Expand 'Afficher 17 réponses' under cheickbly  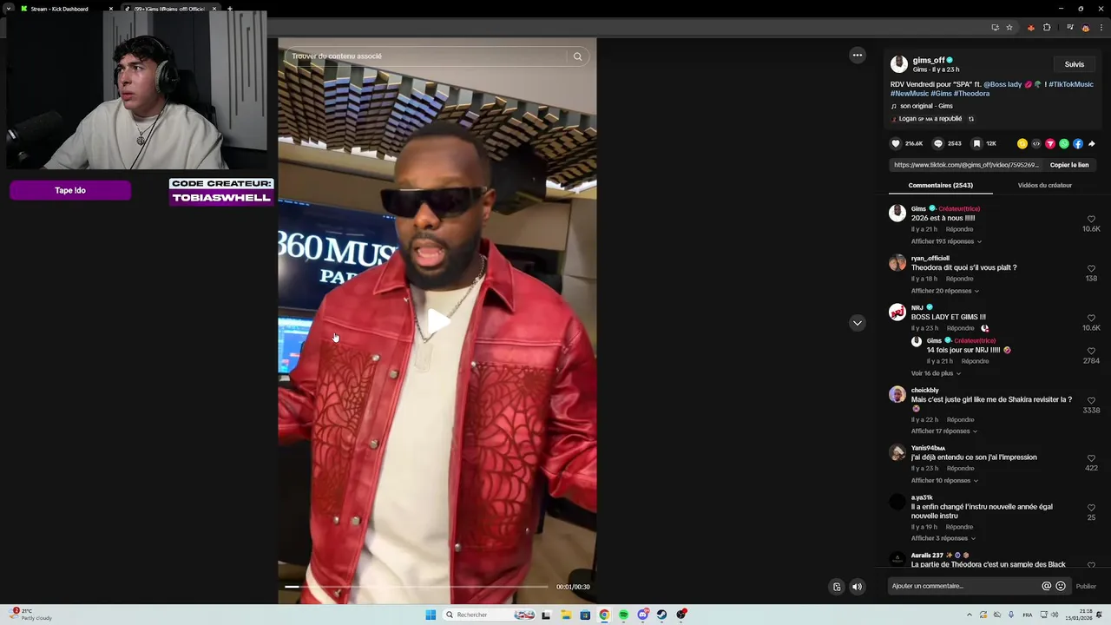[943, 431]
